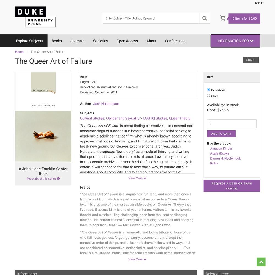Open the Amazon Kindle e-book link
275x275 pixels.
(x=221, y=148)
